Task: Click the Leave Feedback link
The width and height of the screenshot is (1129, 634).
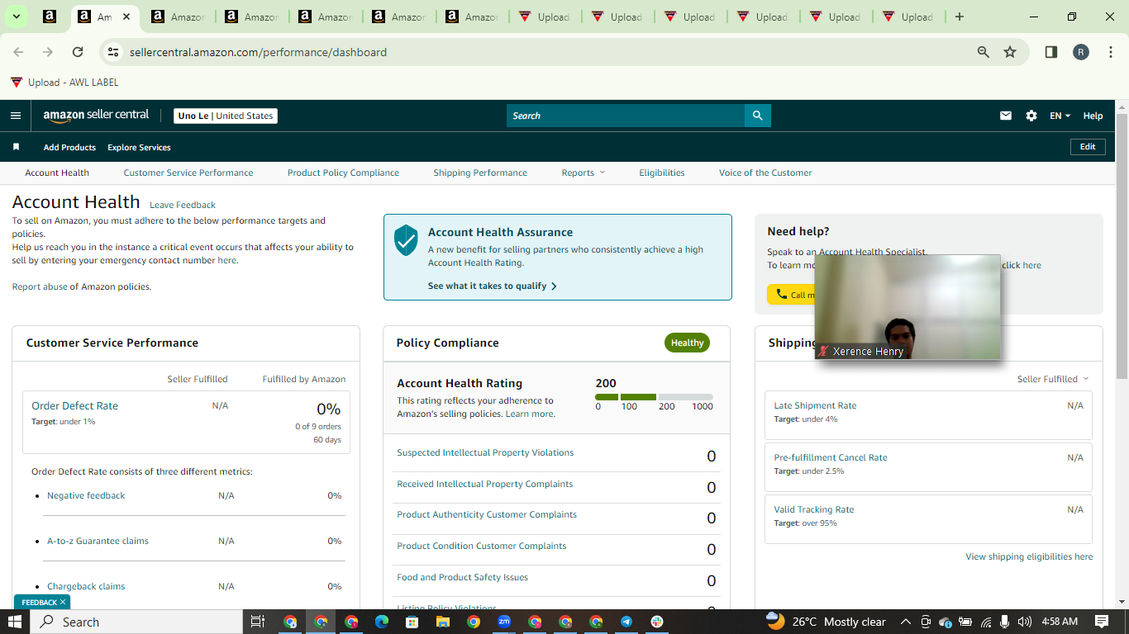Action: click(x=183, y=205)
